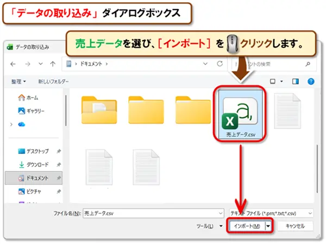Screen dimensions: 326x244
Task: Click the インポート button
Action: [x=247, y=226]
